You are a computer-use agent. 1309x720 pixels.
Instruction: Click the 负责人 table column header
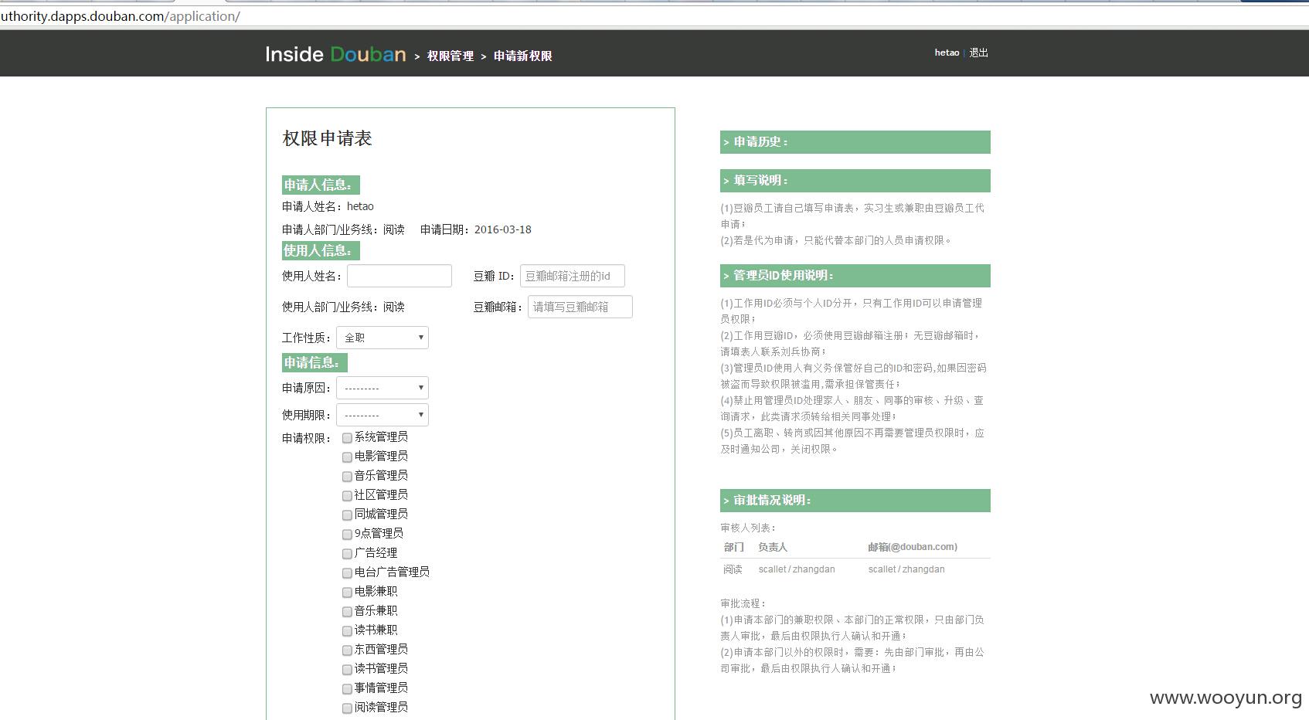tap(773, 547)
